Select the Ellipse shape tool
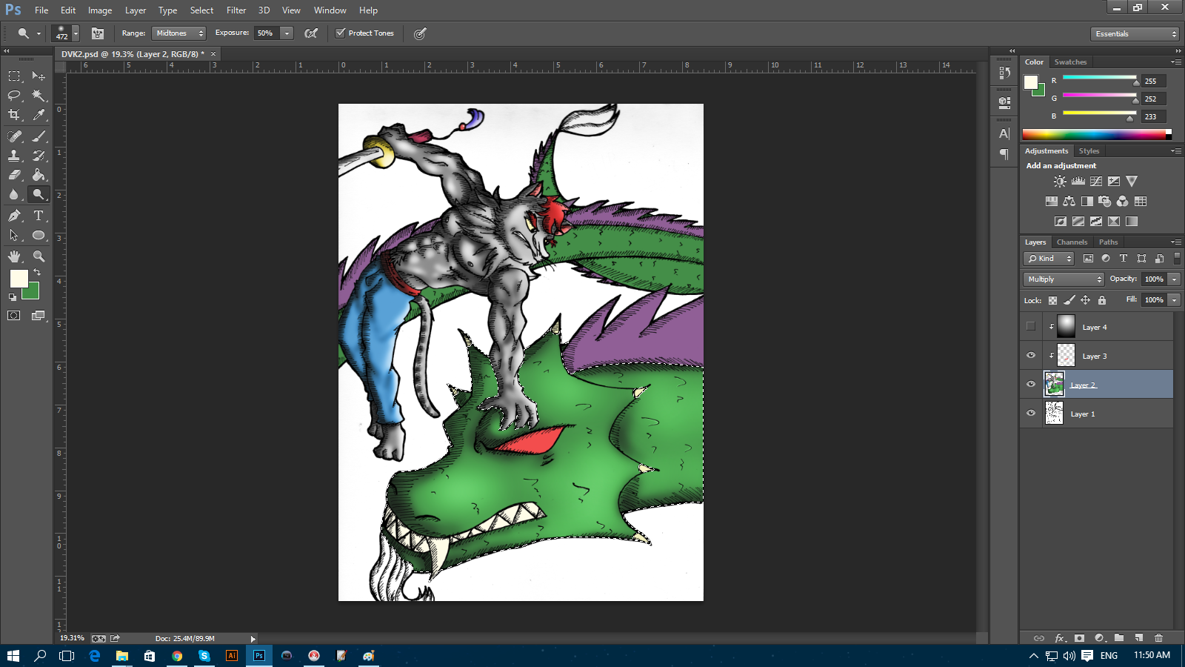1185x667 pixels. tap(39, 235)
